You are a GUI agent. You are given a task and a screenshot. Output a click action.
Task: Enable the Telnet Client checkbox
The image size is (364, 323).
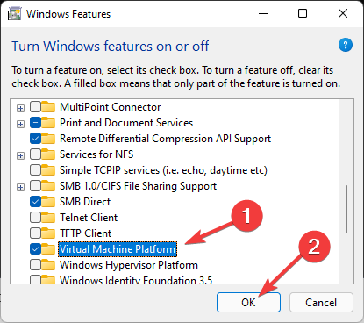[x=35, y=218]
